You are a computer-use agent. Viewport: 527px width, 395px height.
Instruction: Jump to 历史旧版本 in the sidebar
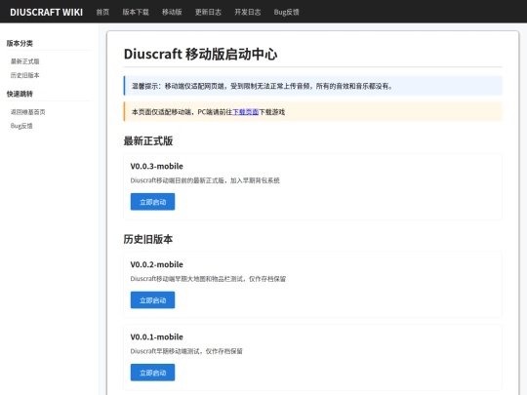click(24, 75)
